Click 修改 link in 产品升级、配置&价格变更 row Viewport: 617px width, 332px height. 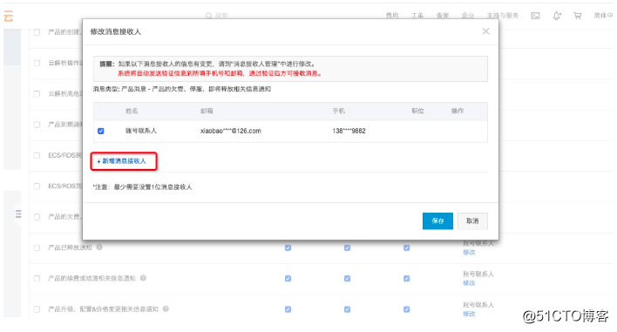469,314
